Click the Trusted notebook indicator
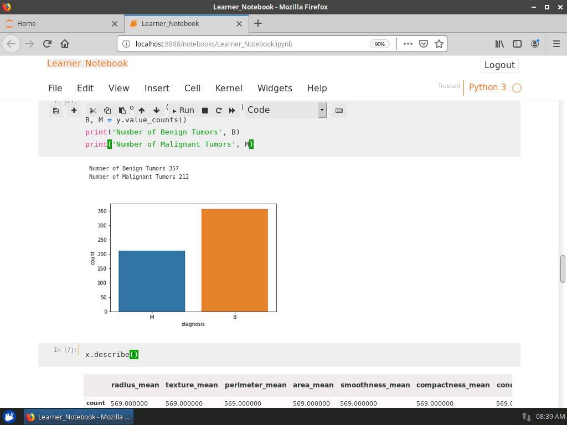The image size is (567, 425). click(449, 86)
